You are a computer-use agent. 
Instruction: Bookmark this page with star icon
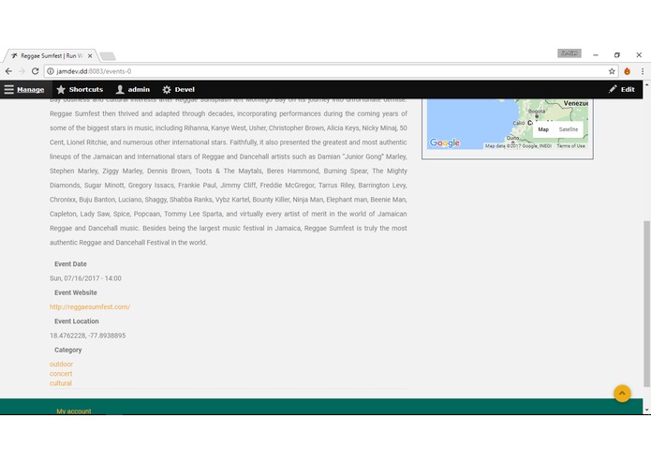(x=612, y=71)
